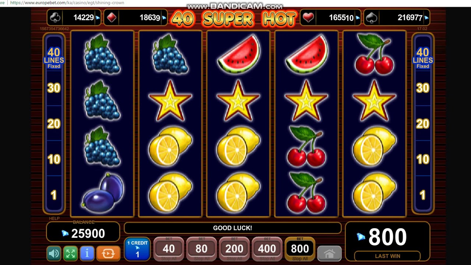The height and width of the screenshot is (265, 471).
Task: Toggle fullscreen with the green arrows icon
Action: [70, 253]
